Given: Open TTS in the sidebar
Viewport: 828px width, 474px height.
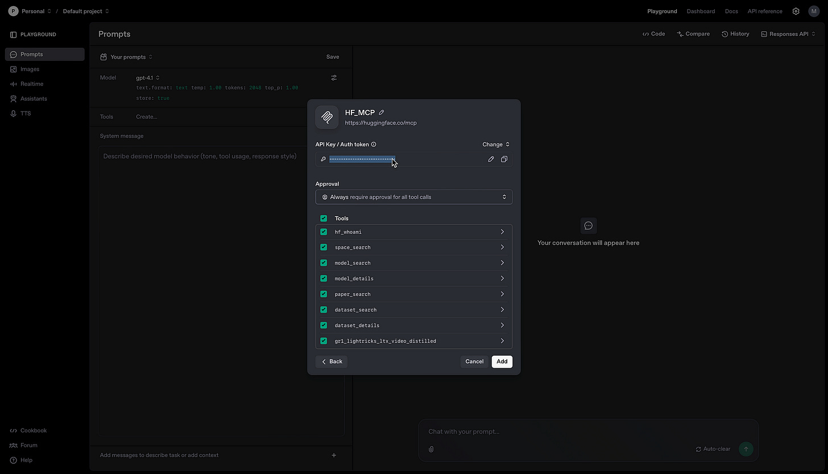Looking at the screenshot, I should pos(44,114).
